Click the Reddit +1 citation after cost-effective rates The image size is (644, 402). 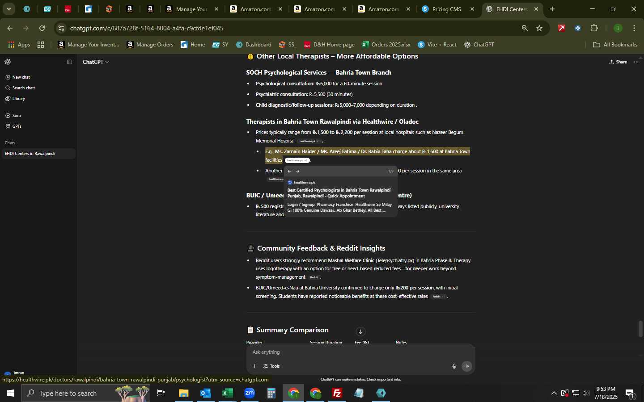(x=439, y=297)
